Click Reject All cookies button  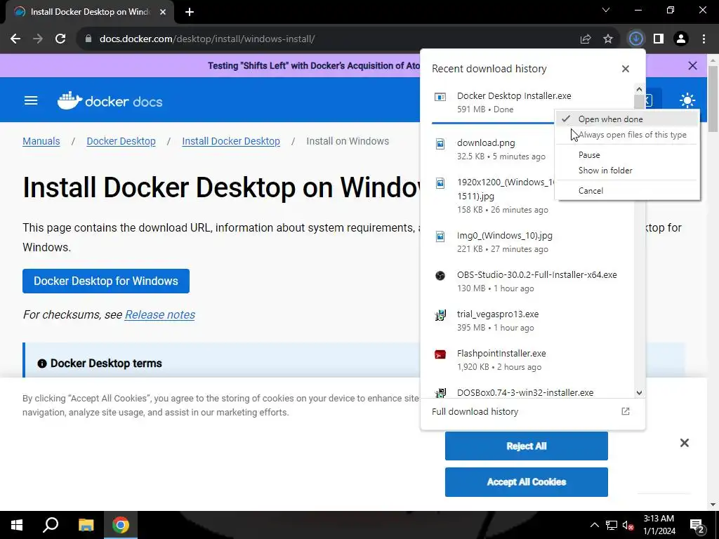click(x=527, y=446)
